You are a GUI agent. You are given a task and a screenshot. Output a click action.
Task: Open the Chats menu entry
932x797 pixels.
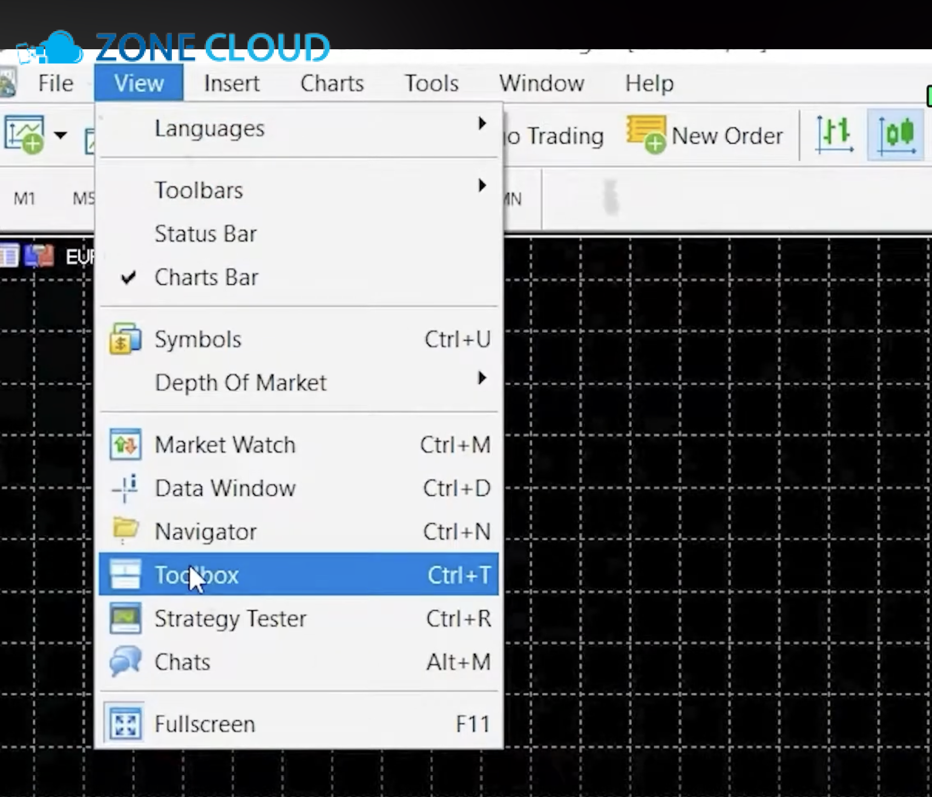coord(298,662)
